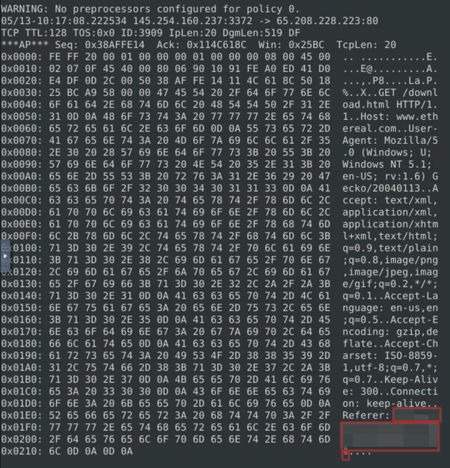Click the large redacted box below Referer
Image resolution: width=450 pixels, height=468 pixels.
(x=390, y=436)
